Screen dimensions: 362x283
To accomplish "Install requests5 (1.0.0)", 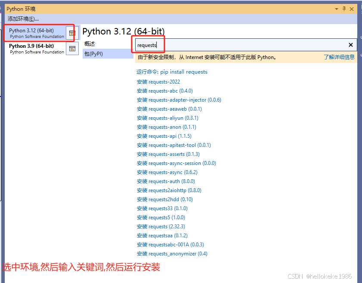I will pyautogui.click(x=161, y=218).
